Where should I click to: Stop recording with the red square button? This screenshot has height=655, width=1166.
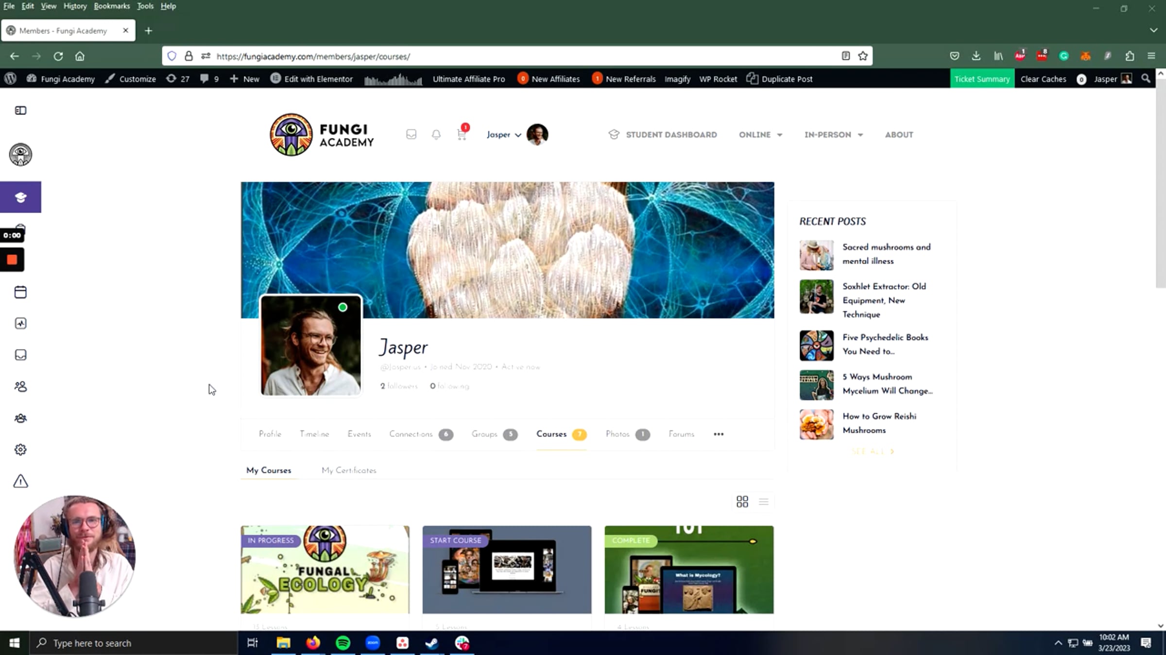(x=12, y=260)
